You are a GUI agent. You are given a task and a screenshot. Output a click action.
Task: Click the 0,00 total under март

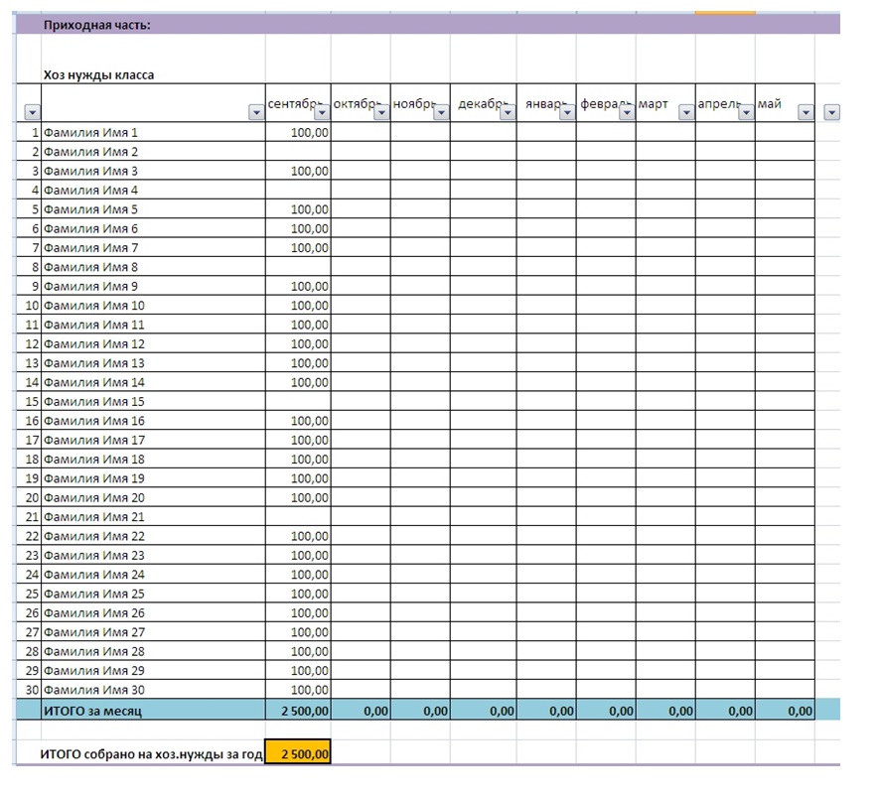click(665, 711)
